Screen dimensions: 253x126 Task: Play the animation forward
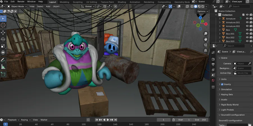pyautogui.click(x=108, y=120)
